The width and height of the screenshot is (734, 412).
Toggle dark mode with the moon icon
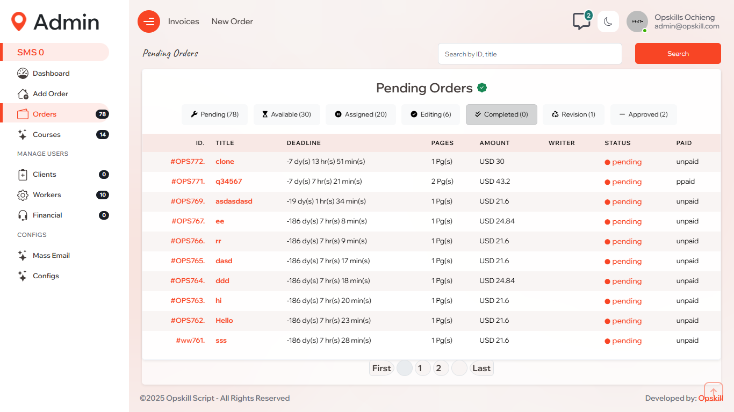click(608, 21)
